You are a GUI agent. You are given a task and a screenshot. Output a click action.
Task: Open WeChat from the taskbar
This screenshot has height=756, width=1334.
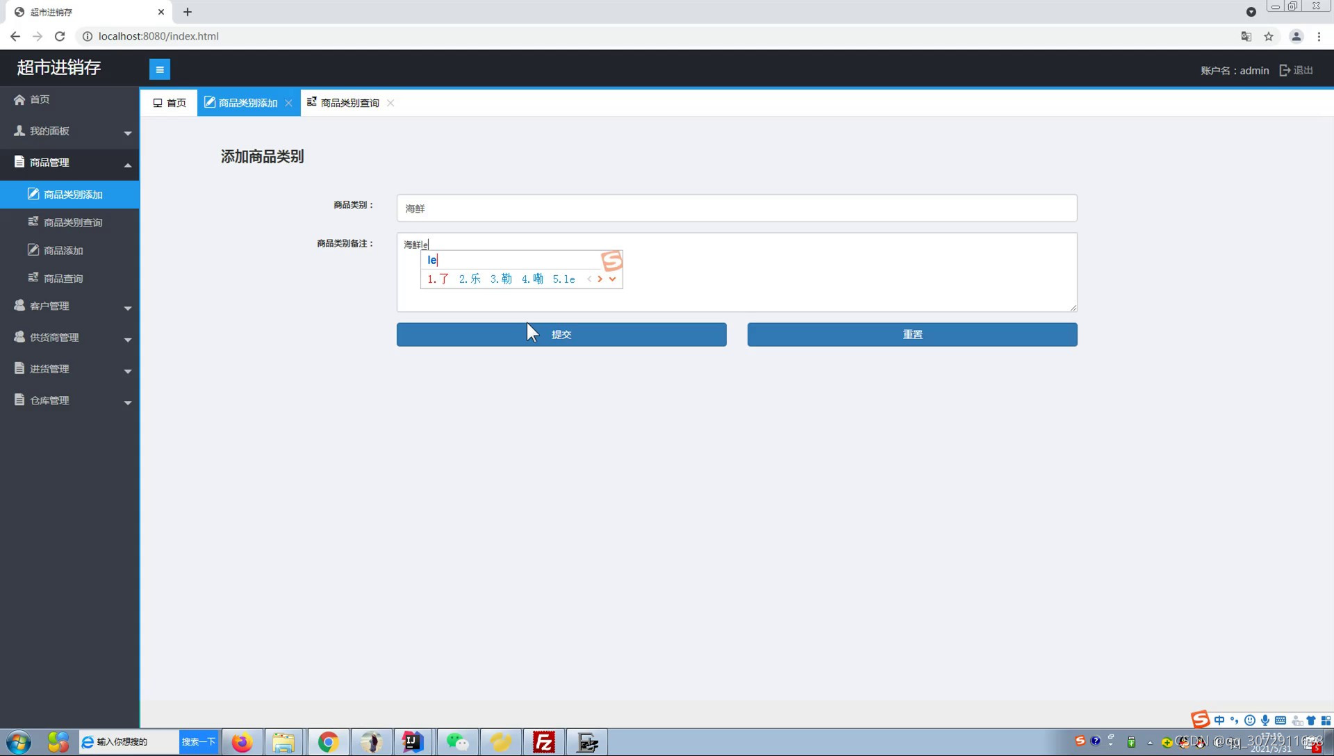coord(457,742)
